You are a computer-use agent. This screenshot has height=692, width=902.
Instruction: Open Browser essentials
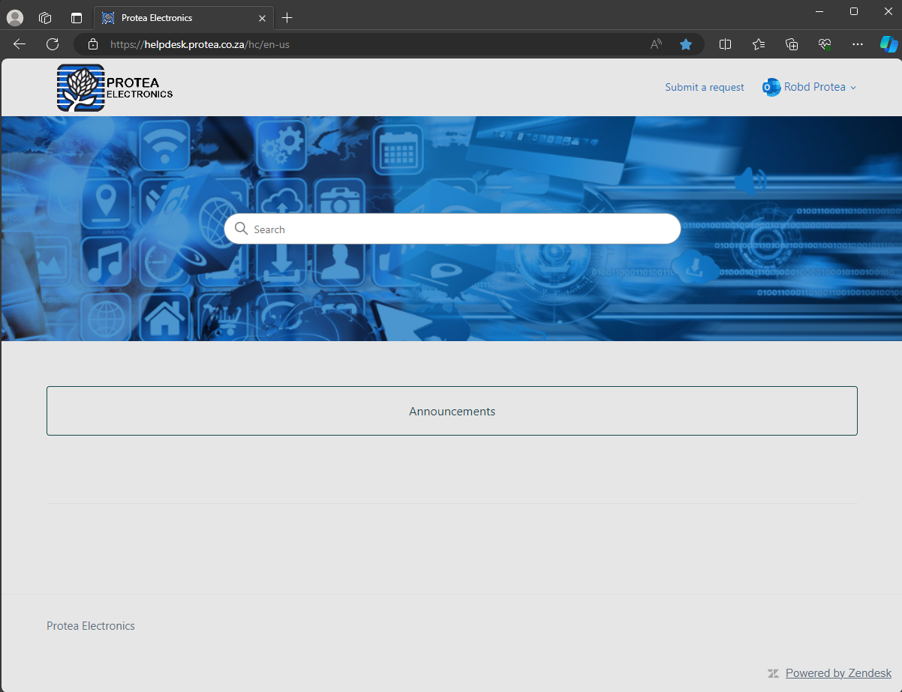(824, 43)
